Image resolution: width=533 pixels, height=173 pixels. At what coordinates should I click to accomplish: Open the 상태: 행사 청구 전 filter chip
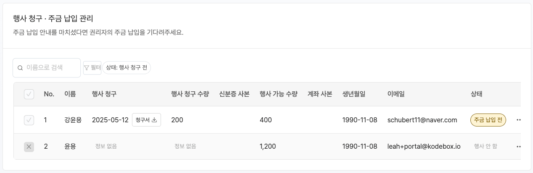(x=127, y=67)
